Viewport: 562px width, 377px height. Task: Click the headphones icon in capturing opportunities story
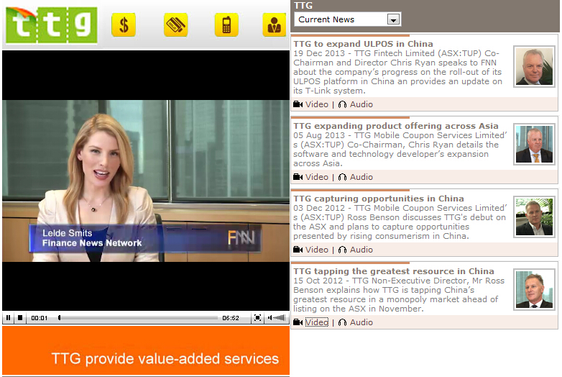coord(342,250)
